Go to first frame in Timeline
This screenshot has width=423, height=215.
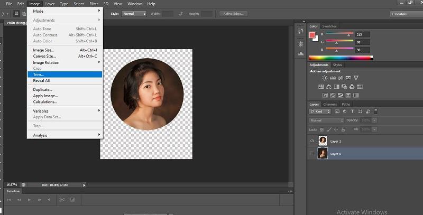tap(9, 200)
